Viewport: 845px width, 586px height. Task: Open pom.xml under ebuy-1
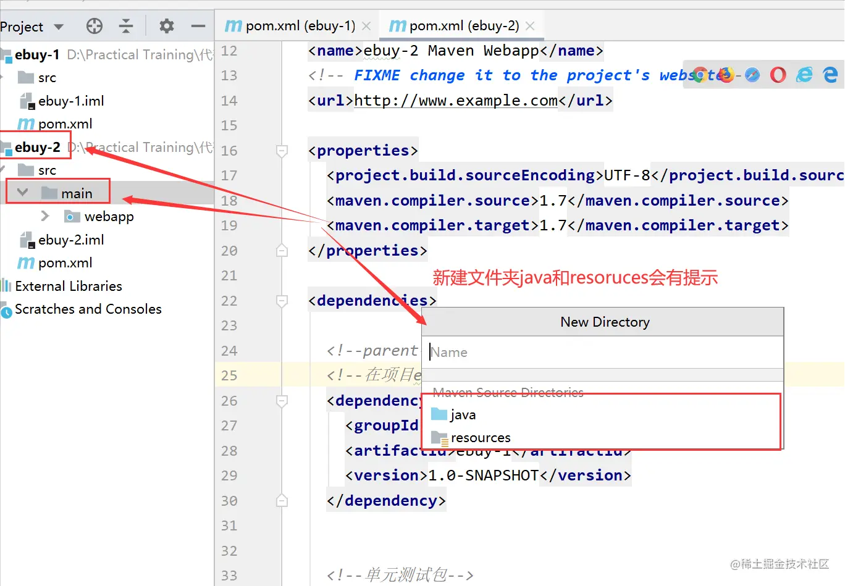click(65, 124)
